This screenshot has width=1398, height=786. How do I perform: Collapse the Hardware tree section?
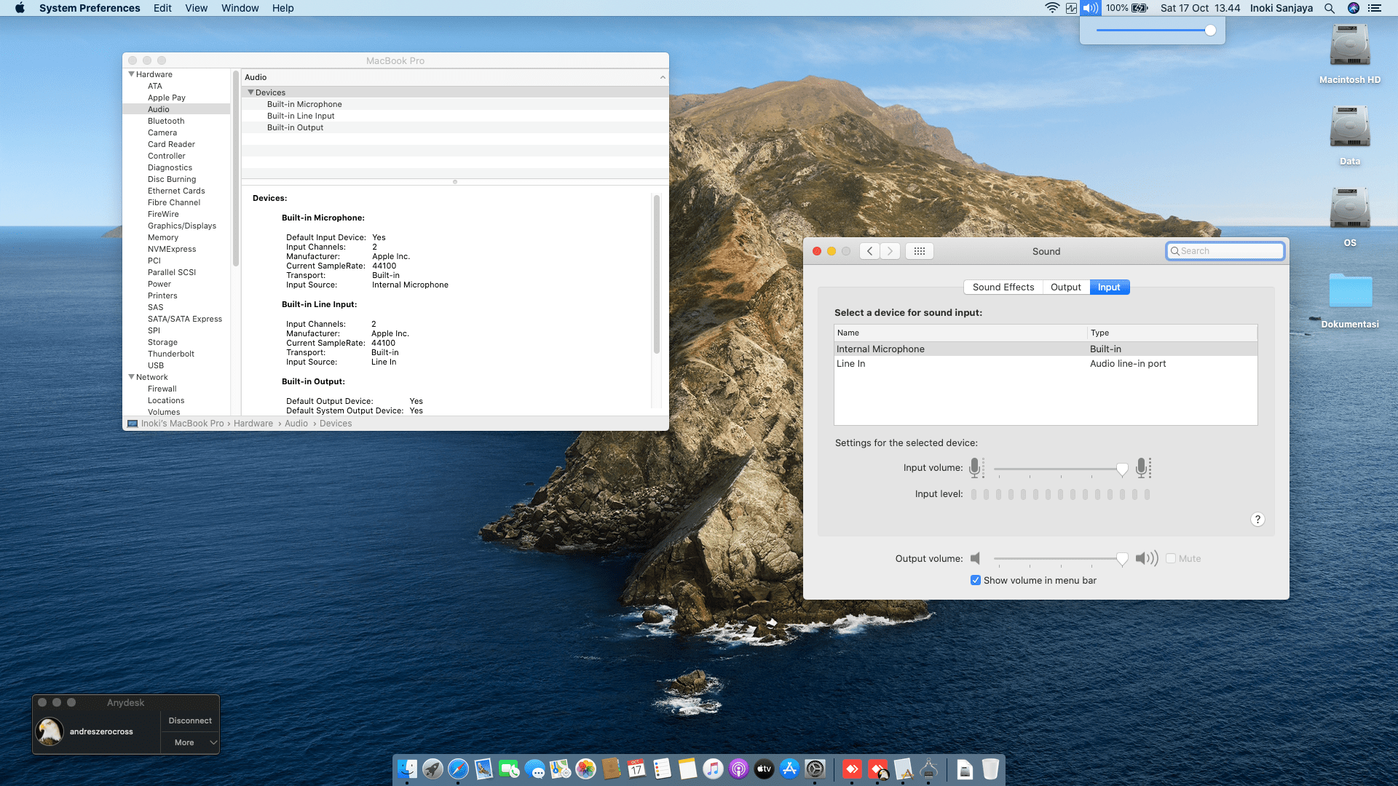pyautogui.click(x=131, y=74)
